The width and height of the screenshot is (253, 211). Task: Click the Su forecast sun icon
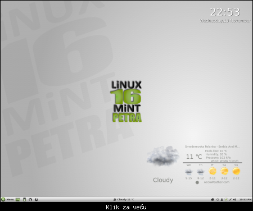pos(236,171)
